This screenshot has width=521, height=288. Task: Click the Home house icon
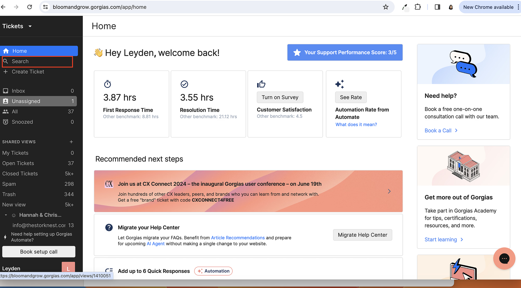[x=6, y=51]
